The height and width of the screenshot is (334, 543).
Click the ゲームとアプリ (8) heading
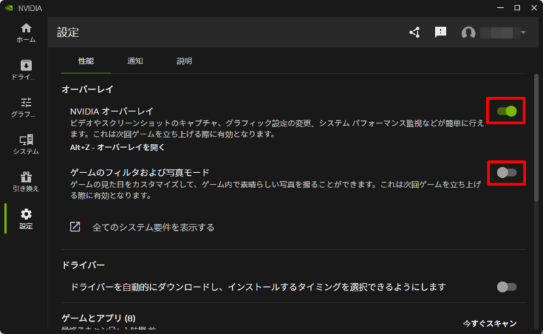pyautogui.click(x=98, y=318)
